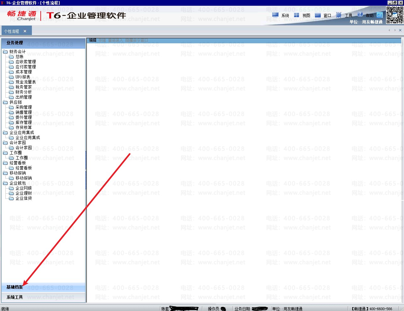Open the indented 工作圈 child entry
Image resolution: width=404 pixels, height=311 pixels.
coord(21,158)
